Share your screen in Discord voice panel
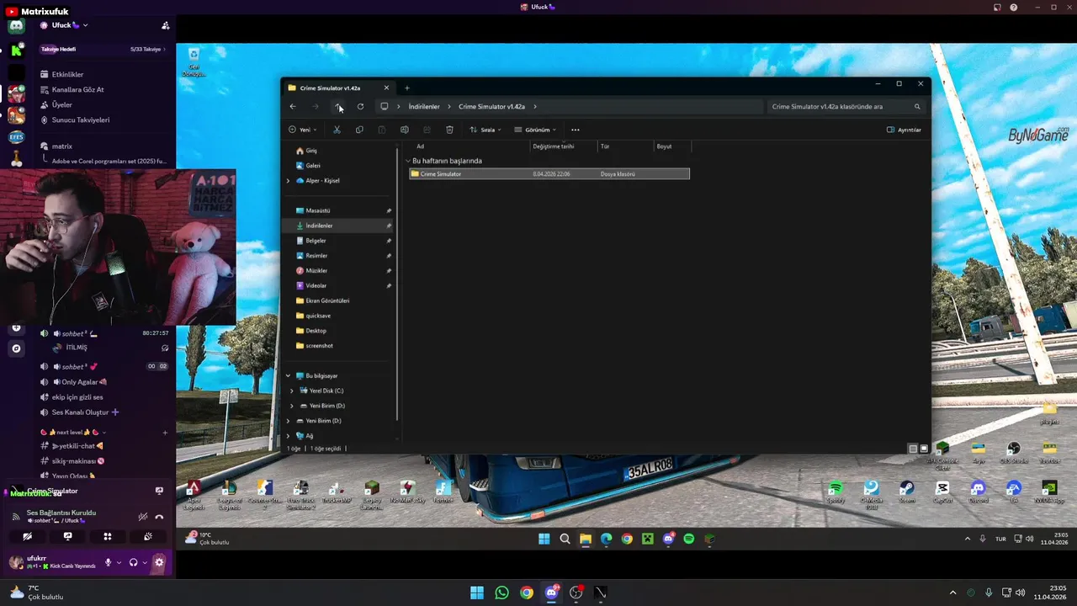 pyautogui.click(x=67, y=536)
